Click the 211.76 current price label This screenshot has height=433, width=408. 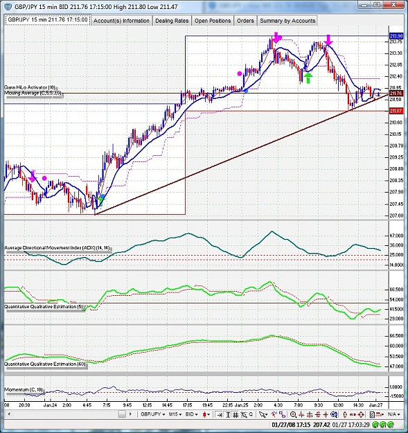coord(396,94)
